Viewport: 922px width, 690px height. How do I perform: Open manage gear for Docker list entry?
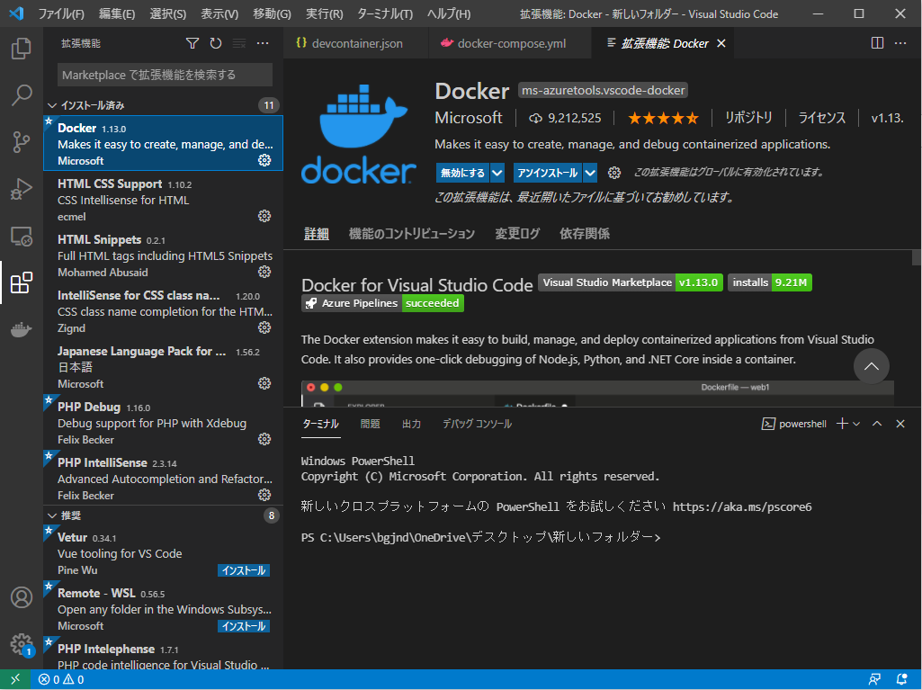(x=264, y=160)
